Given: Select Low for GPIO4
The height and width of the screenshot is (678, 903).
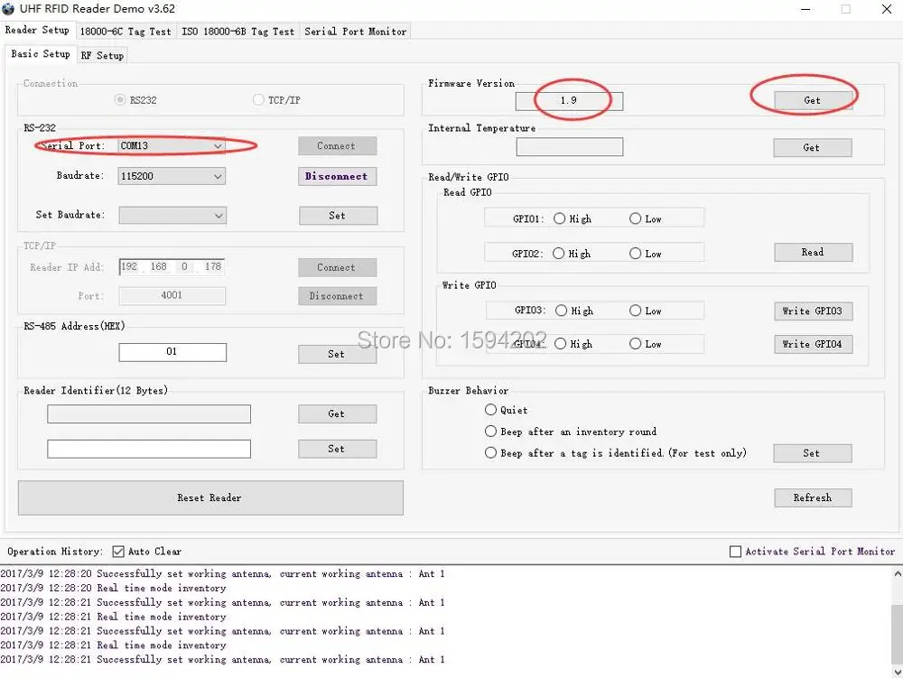Looking at the screenshot, I should (636, 344).
